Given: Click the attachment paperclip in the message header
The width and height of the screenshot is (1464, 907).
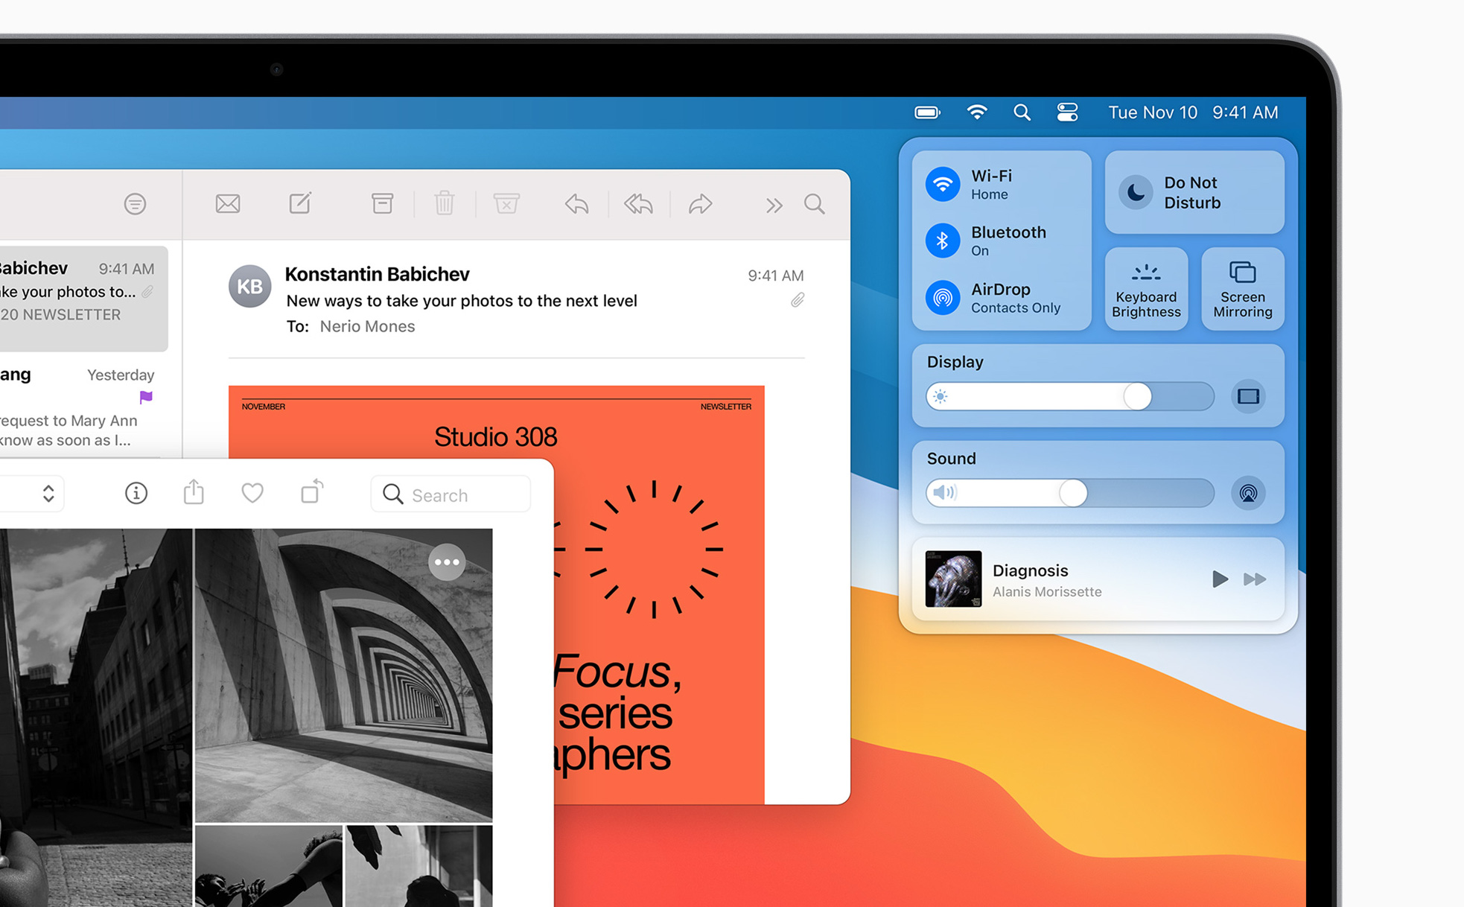Looking at the screenshot, I should pyautogui.click(x=798, y=299).
